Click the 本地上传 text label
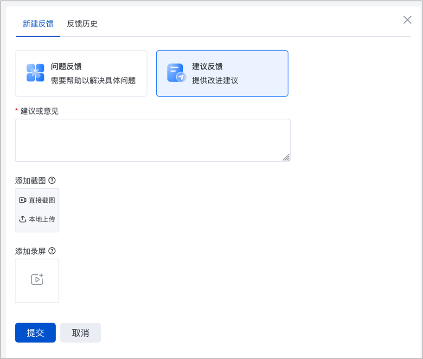This screenshot has height=359, width=423. [x=42, y=219]
